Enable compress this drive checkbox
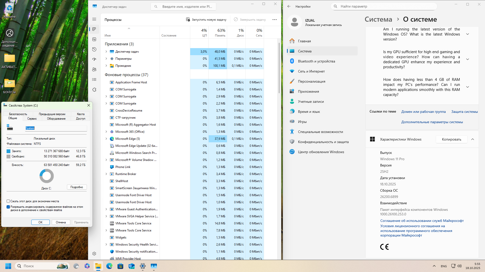This screenshot has width=485, height=272. pyautogui.click(x=8, y=201)
